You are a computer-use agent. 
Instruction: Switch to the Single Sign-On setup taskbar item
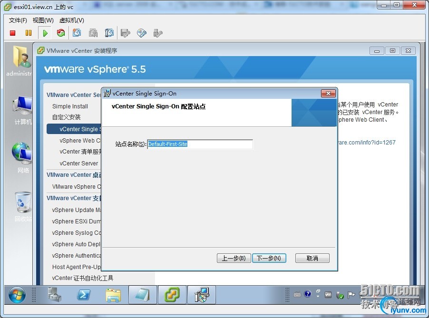click(x=202, y=295)
